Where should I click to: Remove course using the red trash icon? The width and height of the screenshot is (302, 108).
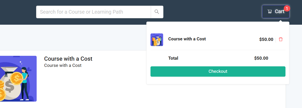pos(281,39)
